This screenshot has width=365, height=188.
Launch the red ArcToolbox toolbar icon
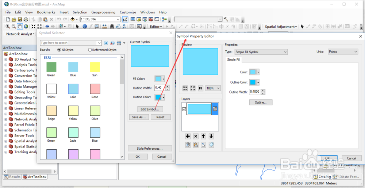[x=151, y=19]
